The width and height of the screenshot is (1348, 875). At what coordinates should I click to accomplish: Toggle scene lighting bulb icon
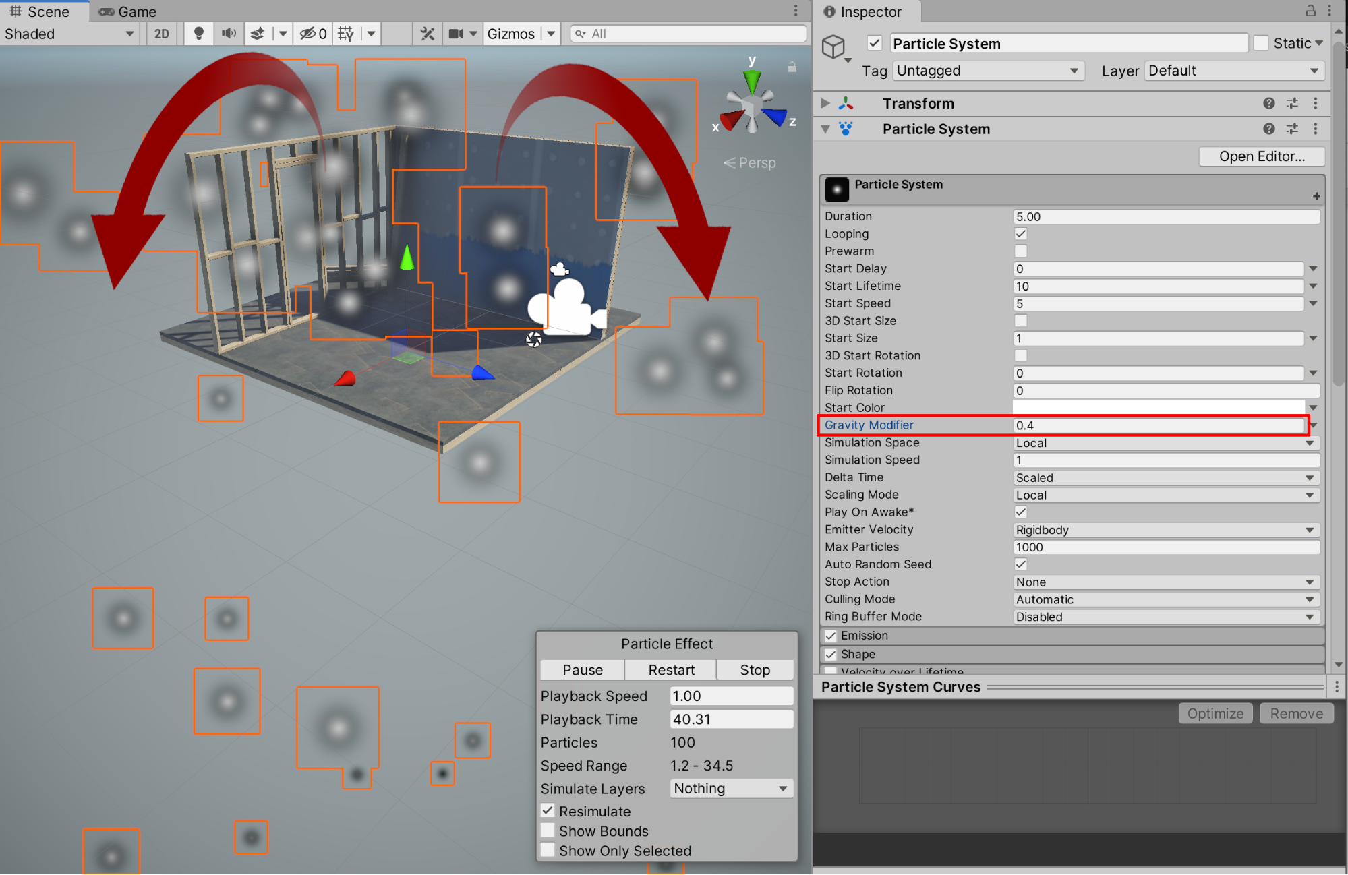point(198,34)
